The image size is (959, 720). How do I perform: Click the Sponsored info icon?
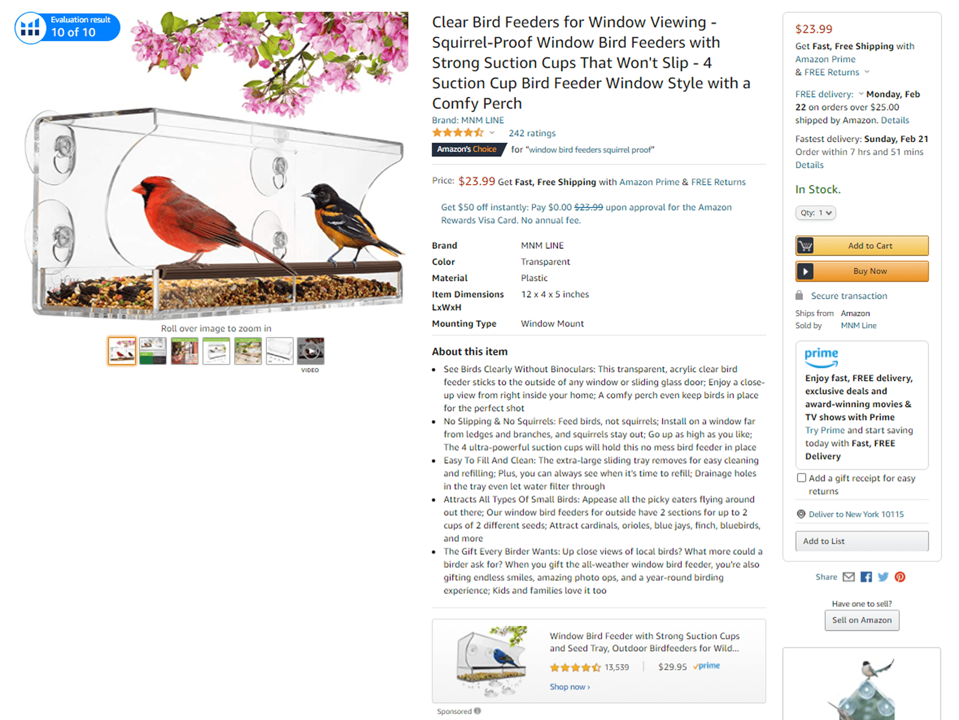coord(478,711)
